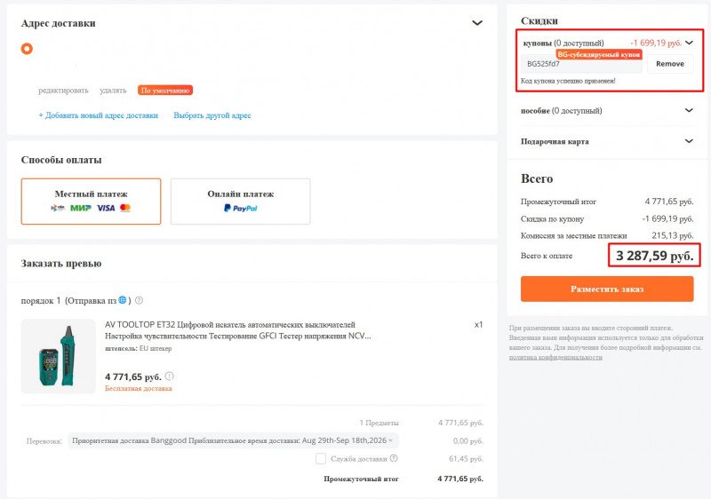Click the PayPal logo icon
711x499 pixels.
click(x=240, y=208)
